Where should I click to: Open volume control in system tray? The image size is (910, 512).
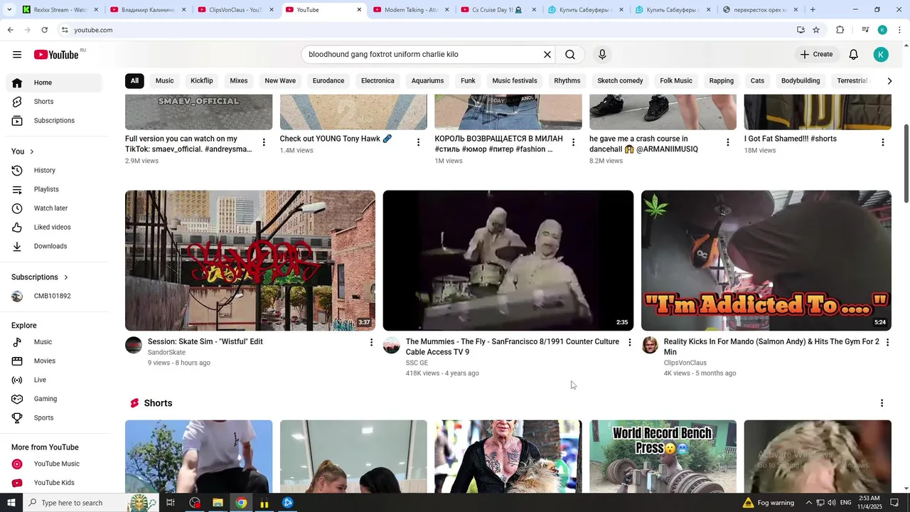pos(831,503)
